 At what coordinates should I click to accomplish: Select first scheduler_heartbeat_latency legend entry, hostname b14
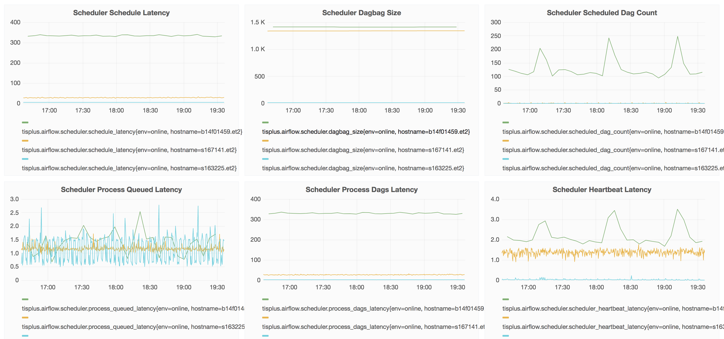[613, 308]
